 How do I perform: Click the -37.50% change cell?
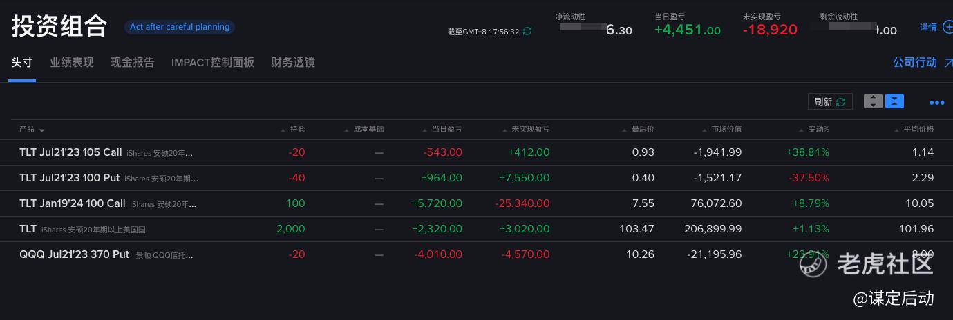[x=809, y=178]
